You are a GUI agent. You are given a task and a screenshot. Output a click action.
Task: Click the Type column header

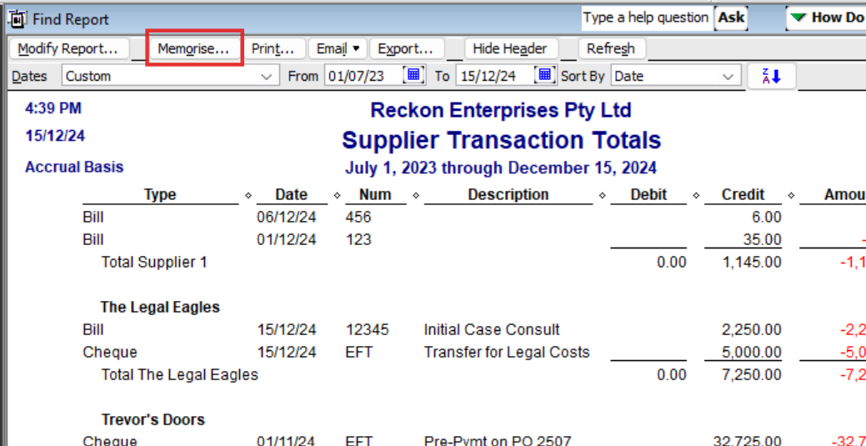point(160,194)
